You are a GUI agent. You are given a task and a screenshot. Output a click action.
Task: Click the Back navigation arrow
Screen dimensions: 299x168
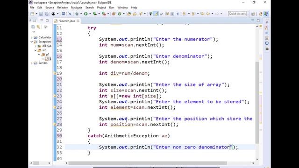click(x=208, y=14)
